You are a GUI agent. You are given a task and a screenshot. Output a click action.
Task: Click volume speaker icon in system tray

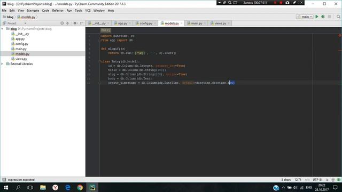tap(296, 188)
